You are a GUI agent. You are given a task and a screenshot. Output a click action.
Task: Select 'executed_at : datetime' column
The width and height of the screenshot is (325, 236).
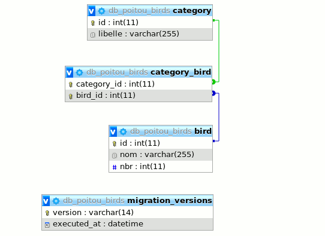click(x=127, y=224)
